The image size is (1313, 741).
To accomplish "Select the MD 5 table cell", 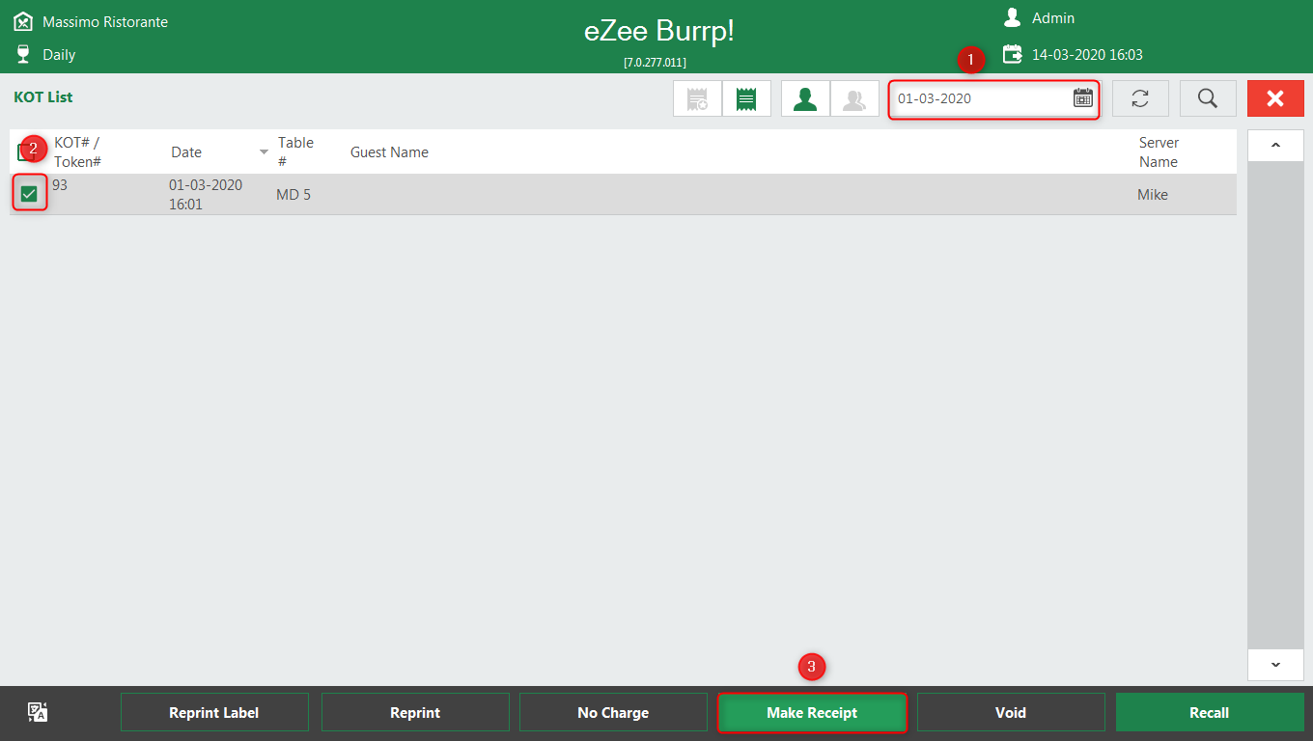I will pyautogui.click(x=293, y=195).
